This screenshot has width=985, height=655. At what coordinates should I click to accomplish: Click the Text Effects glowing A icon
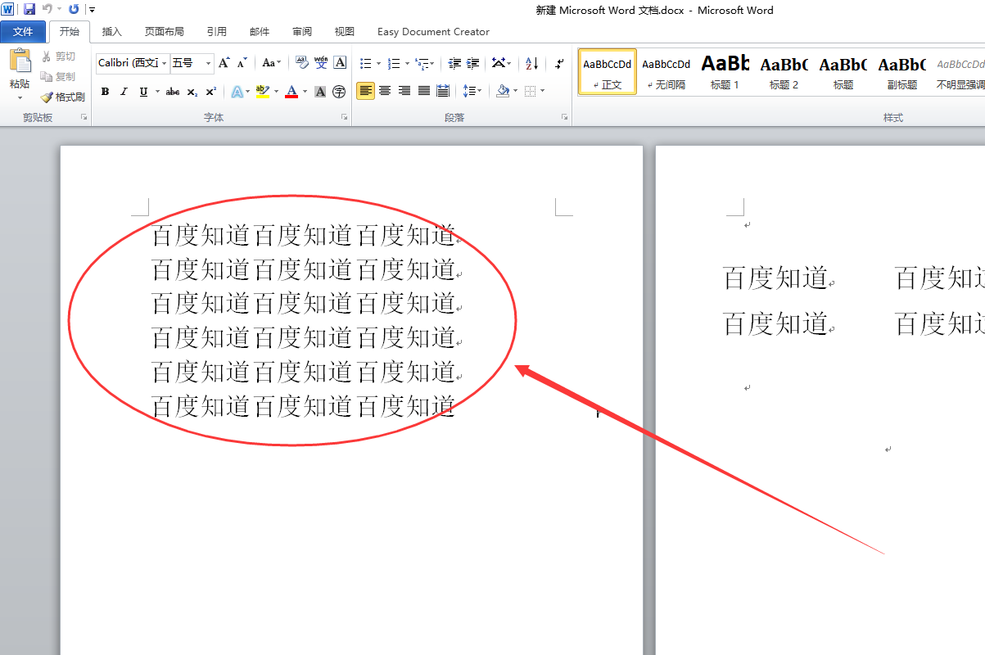click(x=237, y=92)
